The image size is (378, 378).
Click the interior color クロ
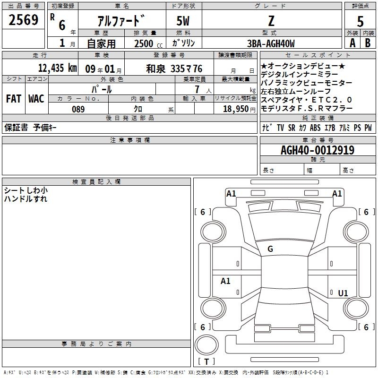click(138, 109)
